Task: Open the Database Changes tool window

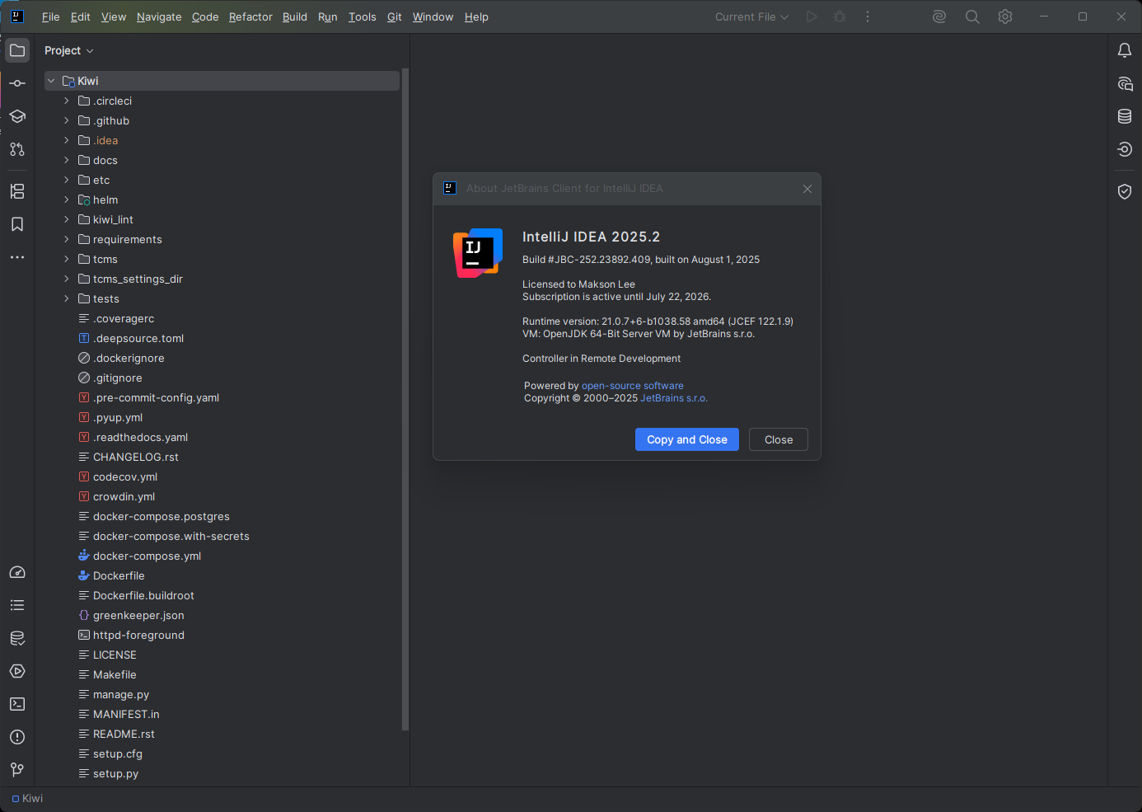Action: click(x=17, y=638)
